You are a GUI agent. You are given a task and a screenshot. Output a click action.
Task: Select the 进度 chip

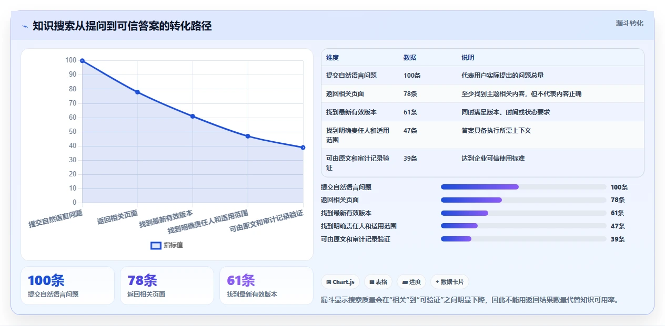(x=411, y=282)
